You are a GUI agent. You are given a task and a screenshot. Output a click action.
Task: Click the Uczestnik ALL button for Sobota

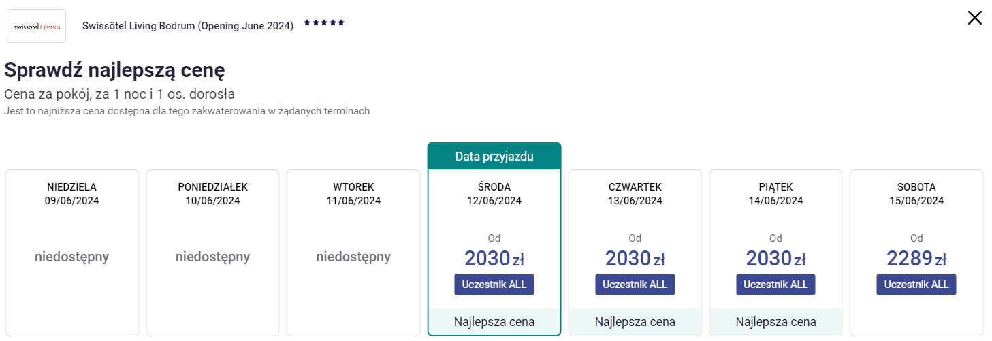pyautogui.click(x=916, y=285)
